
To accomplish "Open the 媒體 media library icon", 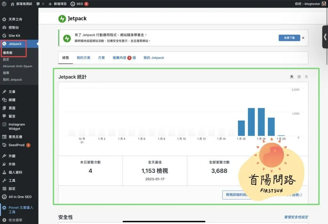I will [x=4, y=100].
